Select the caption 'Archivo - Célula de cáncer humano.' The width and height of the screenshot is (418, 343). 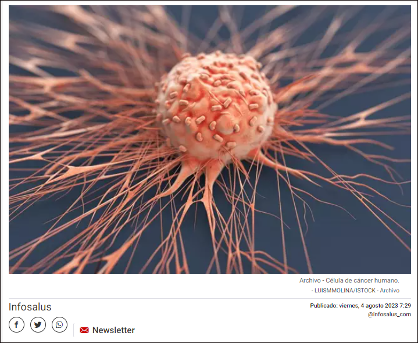click(x=349, y=280)
